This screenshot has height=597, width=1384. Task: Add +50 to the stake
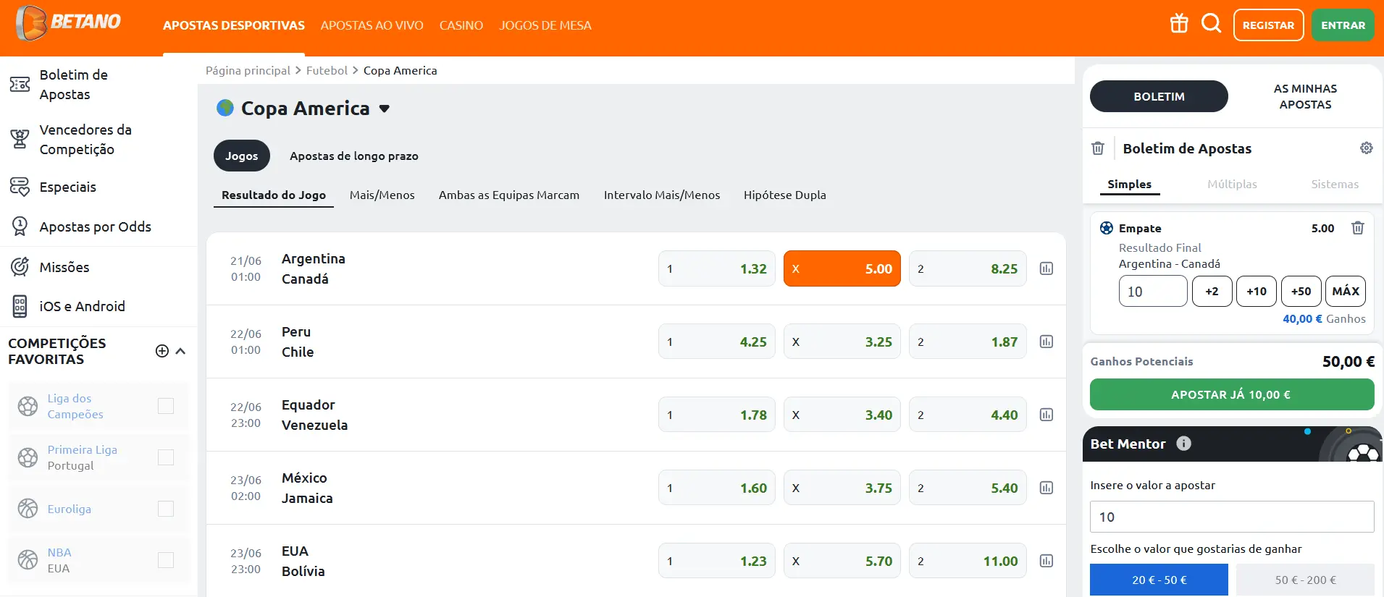pos(1301,291)
